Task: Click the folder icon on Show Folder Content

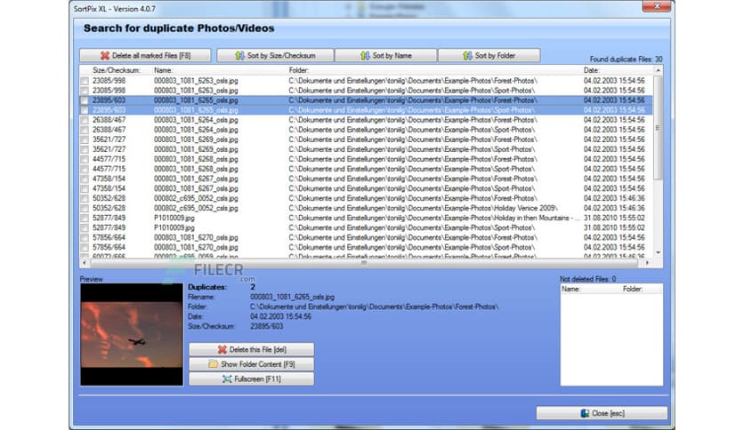Action: [x=214, y=364]
